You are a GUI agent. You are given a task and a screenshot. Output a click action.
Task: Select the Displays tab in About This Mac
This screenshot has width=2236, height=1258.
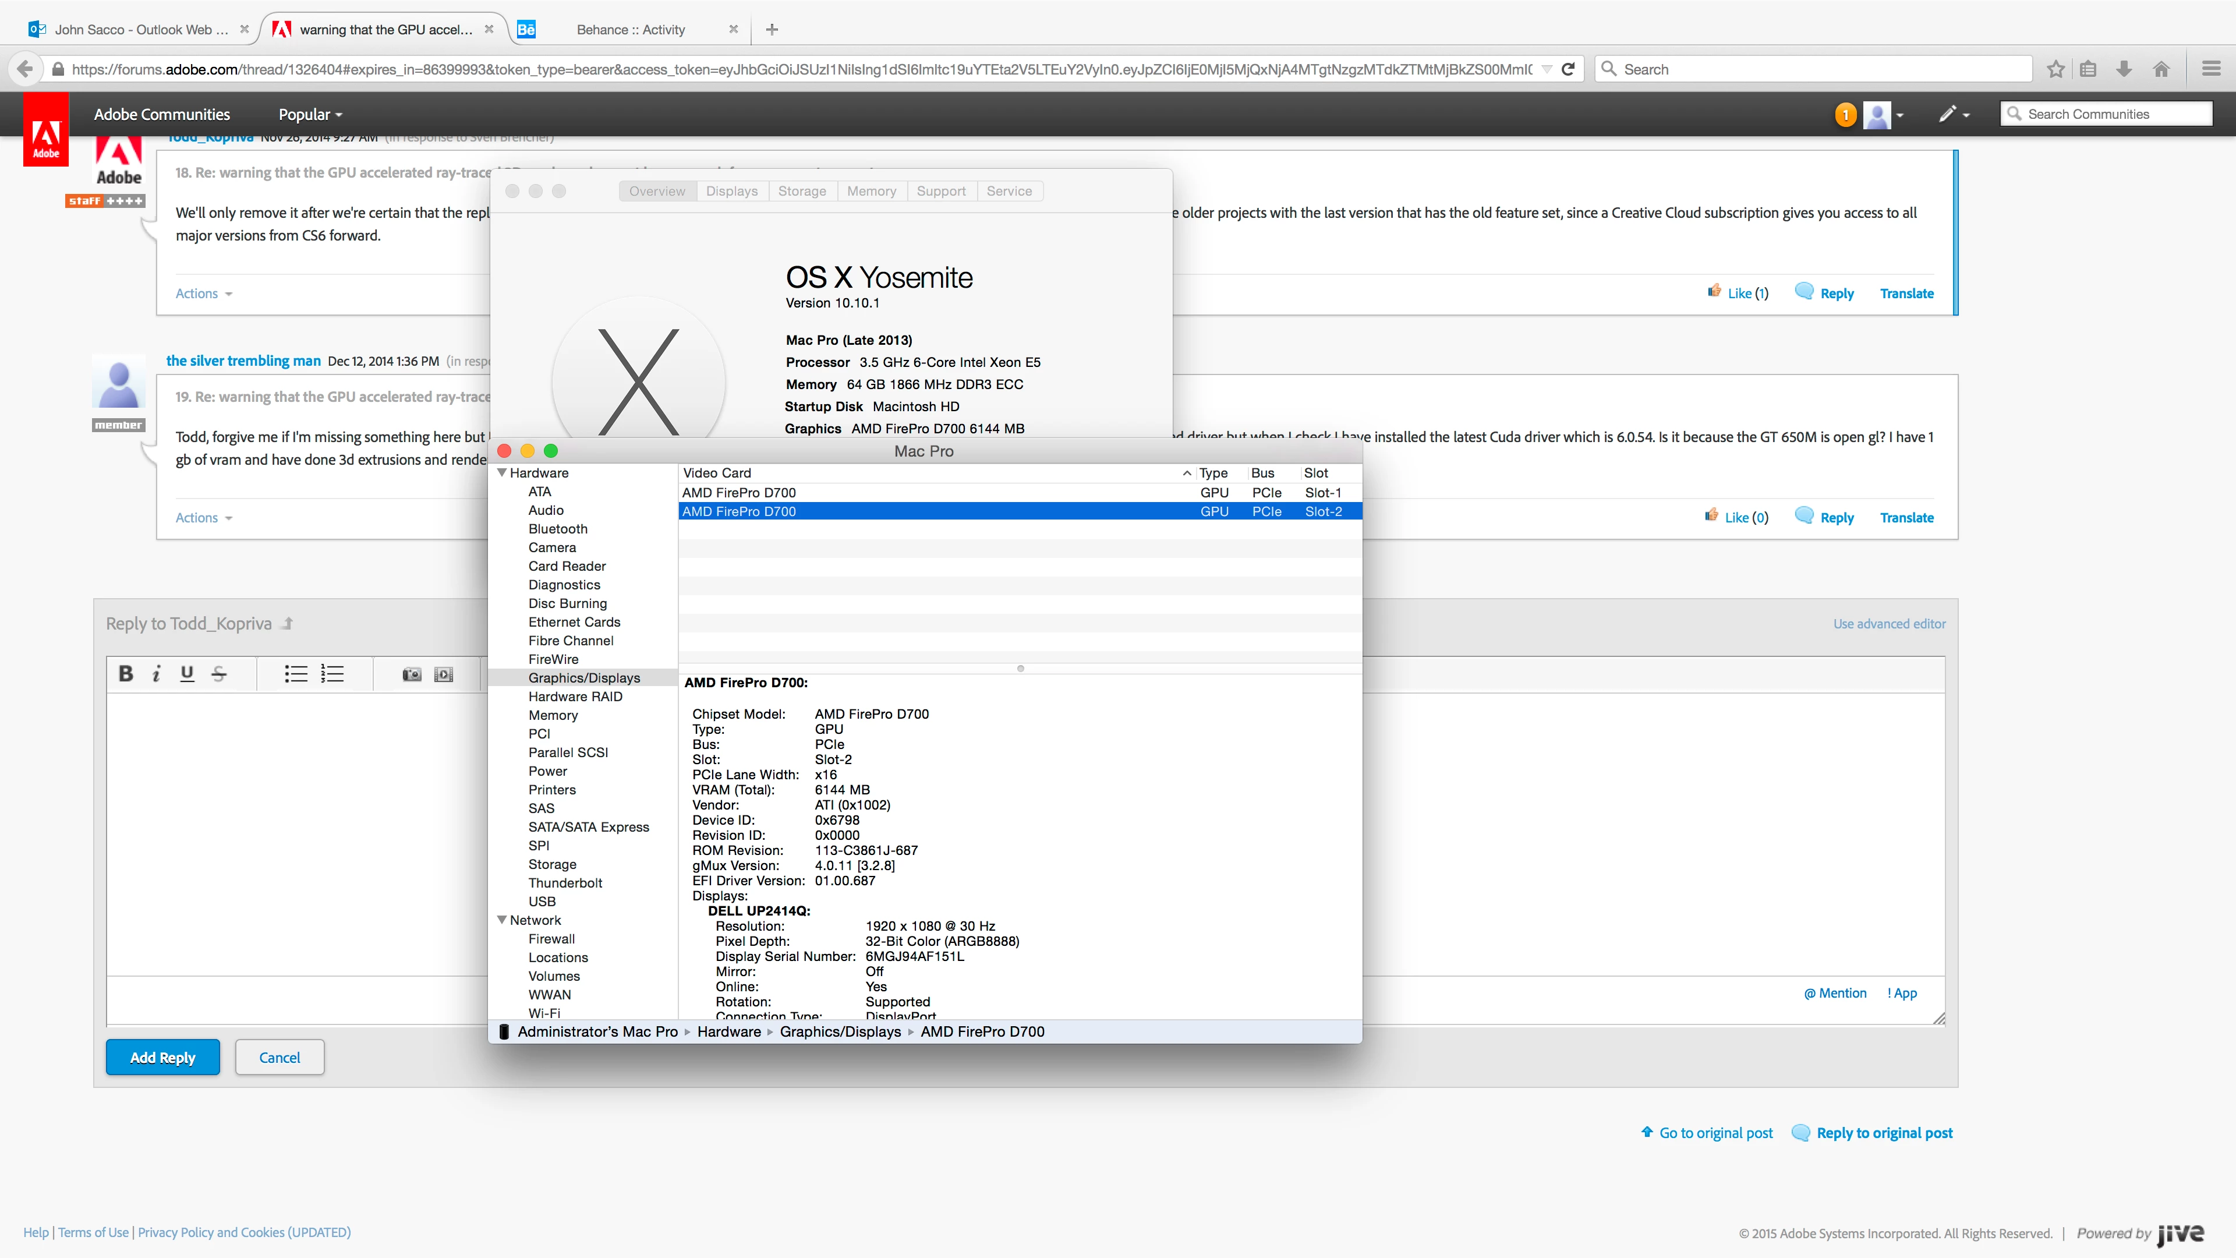731,191
